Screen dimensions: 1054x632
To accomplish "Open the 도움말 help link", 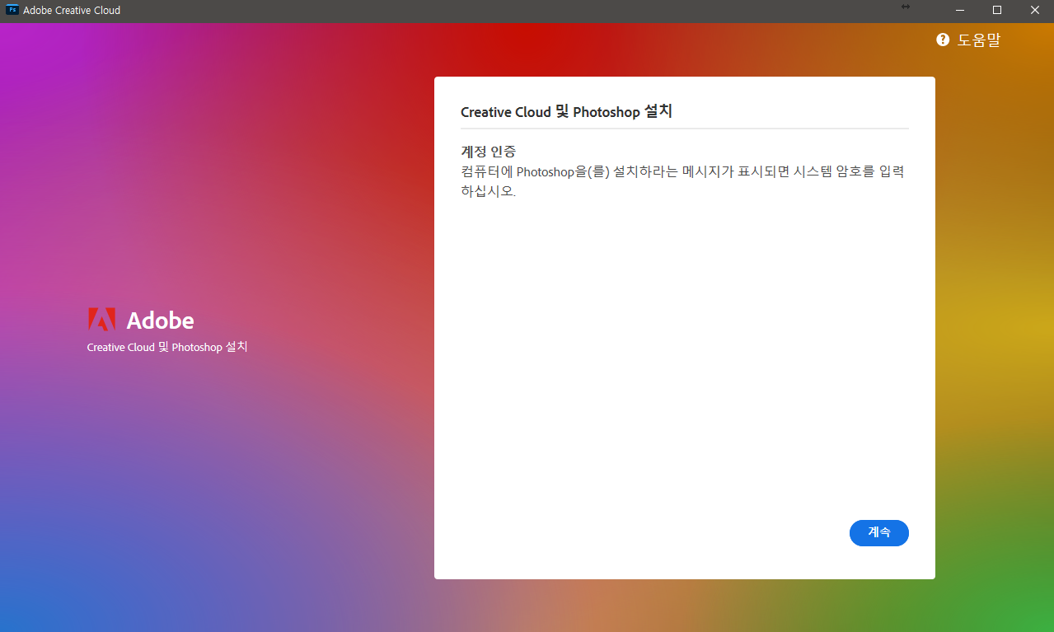I will click(978, 40).
